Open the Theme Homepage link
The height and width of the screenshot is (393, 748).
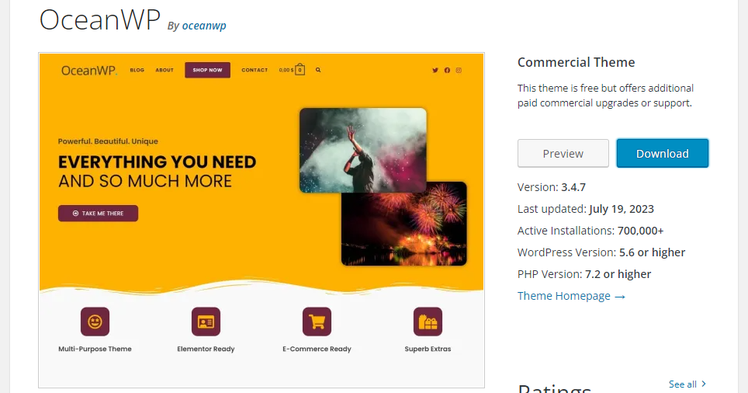tap(571, 296)
